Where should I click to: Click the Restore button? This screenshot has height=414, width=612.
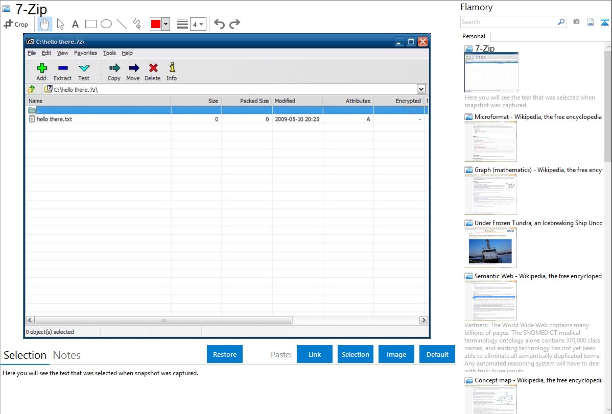(x=225, y=354)
